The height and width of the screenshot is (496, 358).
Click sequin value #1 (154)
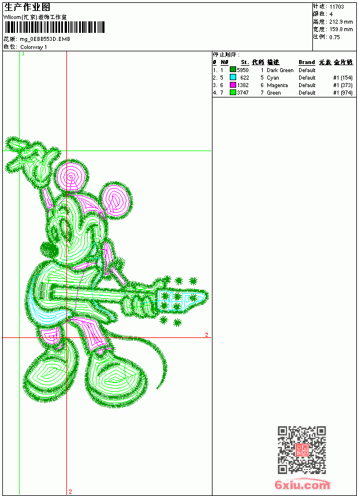343,77
